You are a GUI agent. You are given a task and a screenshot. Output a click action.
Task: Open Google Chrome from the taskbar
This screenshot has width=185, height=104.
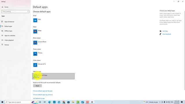(x=64, y=102)
